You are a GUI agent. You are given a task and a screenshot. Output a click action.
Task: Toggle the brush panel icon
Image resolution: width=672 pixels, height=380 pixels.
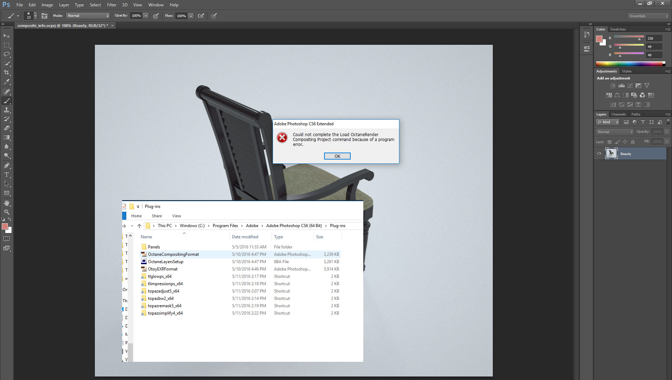(x=44, y=16)
